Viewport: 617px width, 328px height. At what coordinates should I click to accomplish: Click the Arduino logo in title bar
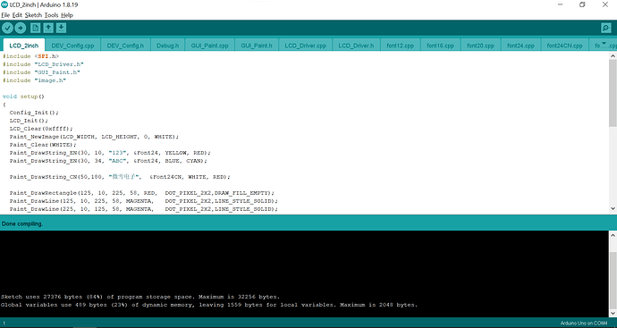tap(4, 4)
